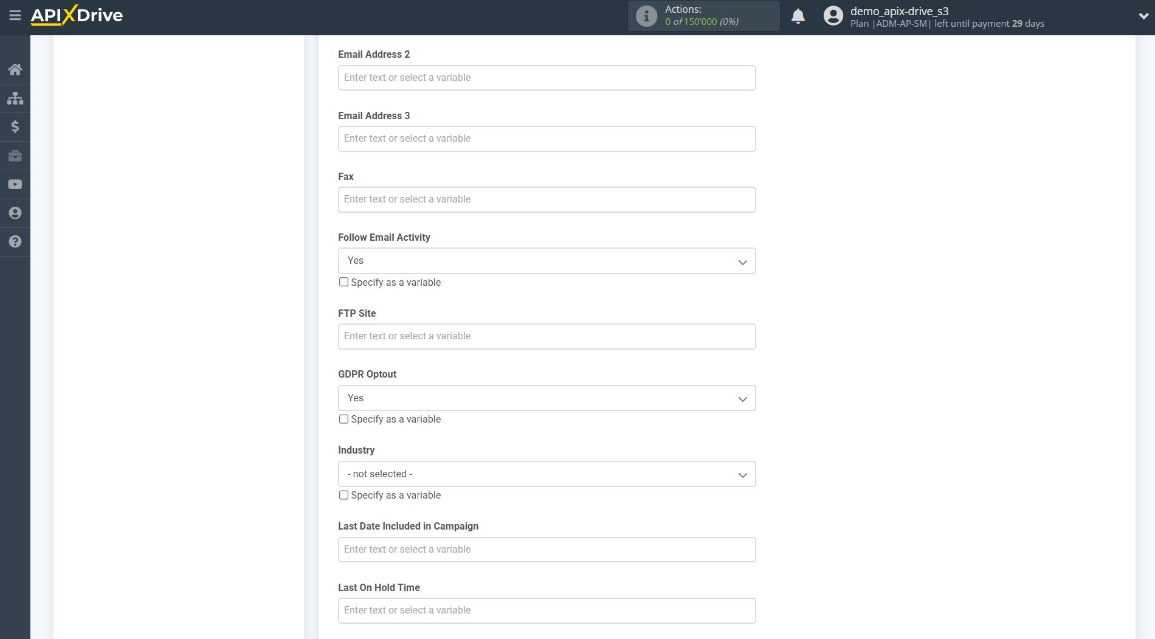The width and height of the screenshot is (1155, 639).
Task: Open the profile sidebar icon
Action: 15,213
